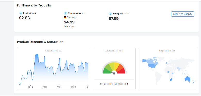Click the dropdown arrow beside Germany
This screenshot has width=201, height=96.
click(77, 17)
